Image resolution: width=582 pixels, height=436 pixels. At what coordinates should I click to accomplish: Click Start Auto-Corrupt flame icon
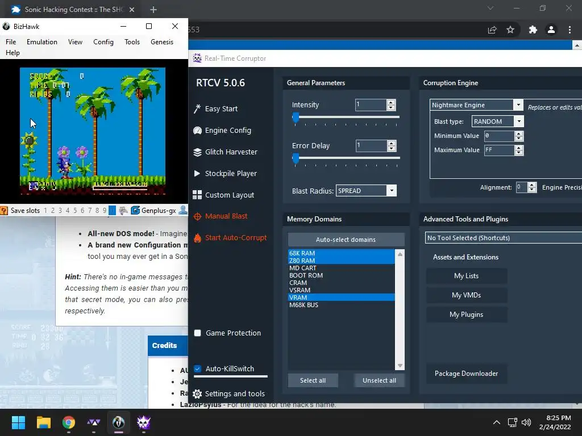tap(197, 238)
